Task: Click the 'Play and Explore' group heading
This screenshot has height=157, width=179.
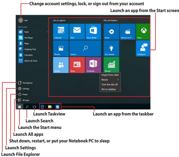Action: 110,20
